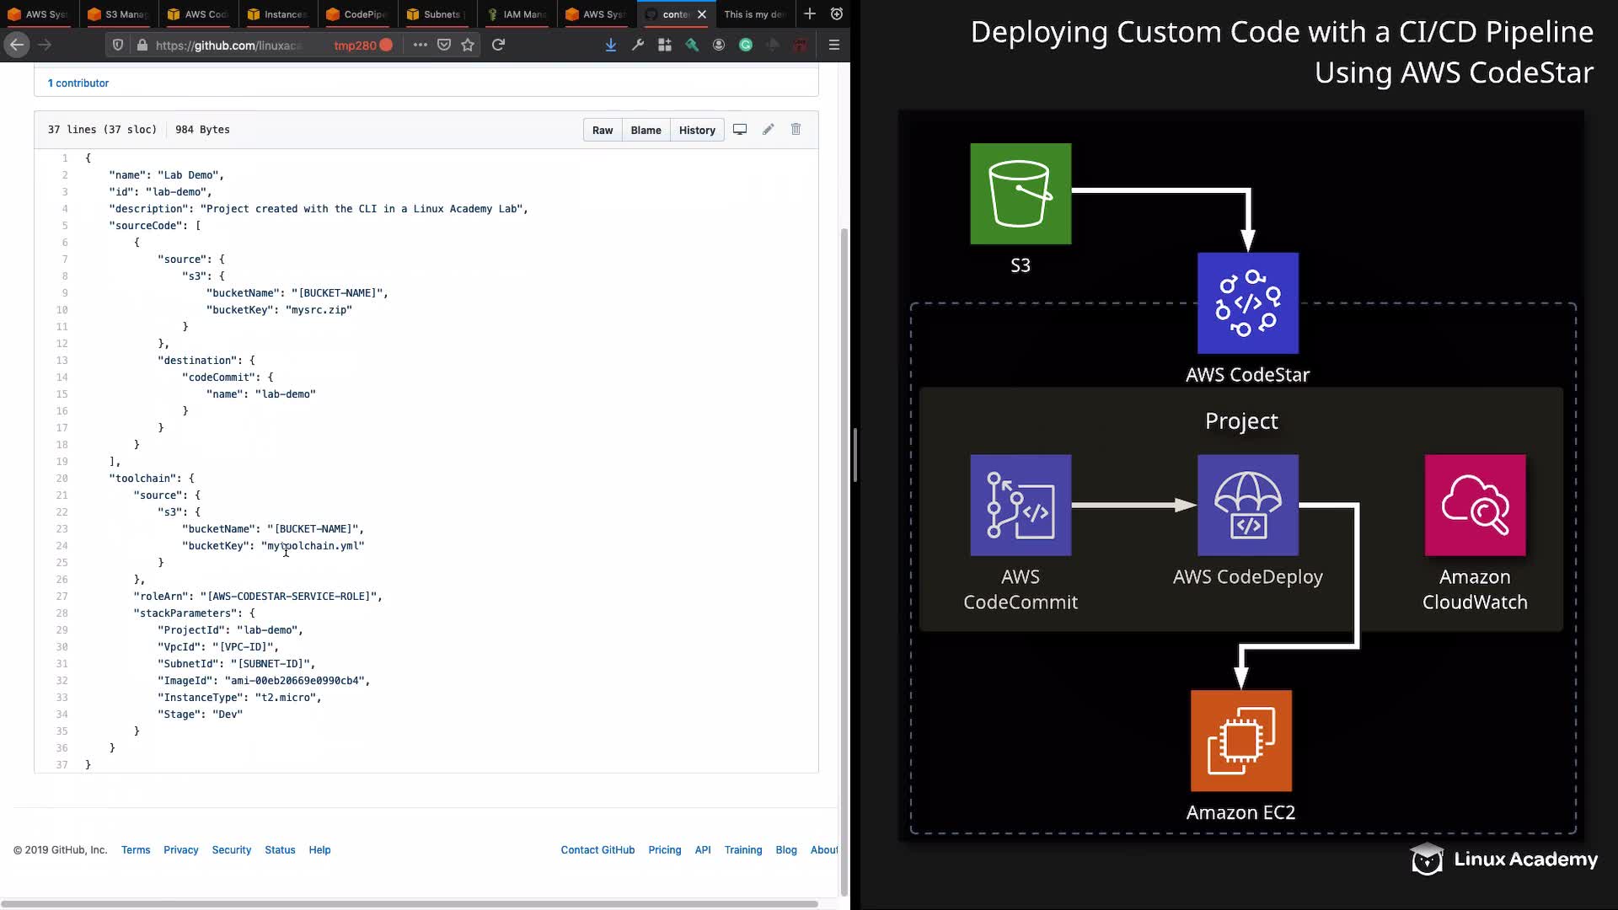Open Firefox hamburger menu
1618x910 pixels.
pos(833,45)
